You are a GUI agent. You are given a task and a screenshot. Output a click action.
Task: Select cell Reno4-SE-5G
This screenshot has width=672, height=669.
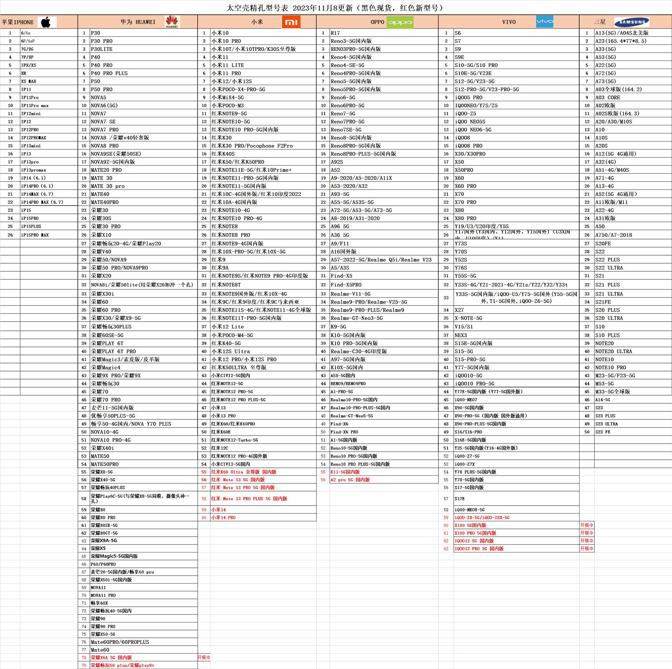click(384, 65)
